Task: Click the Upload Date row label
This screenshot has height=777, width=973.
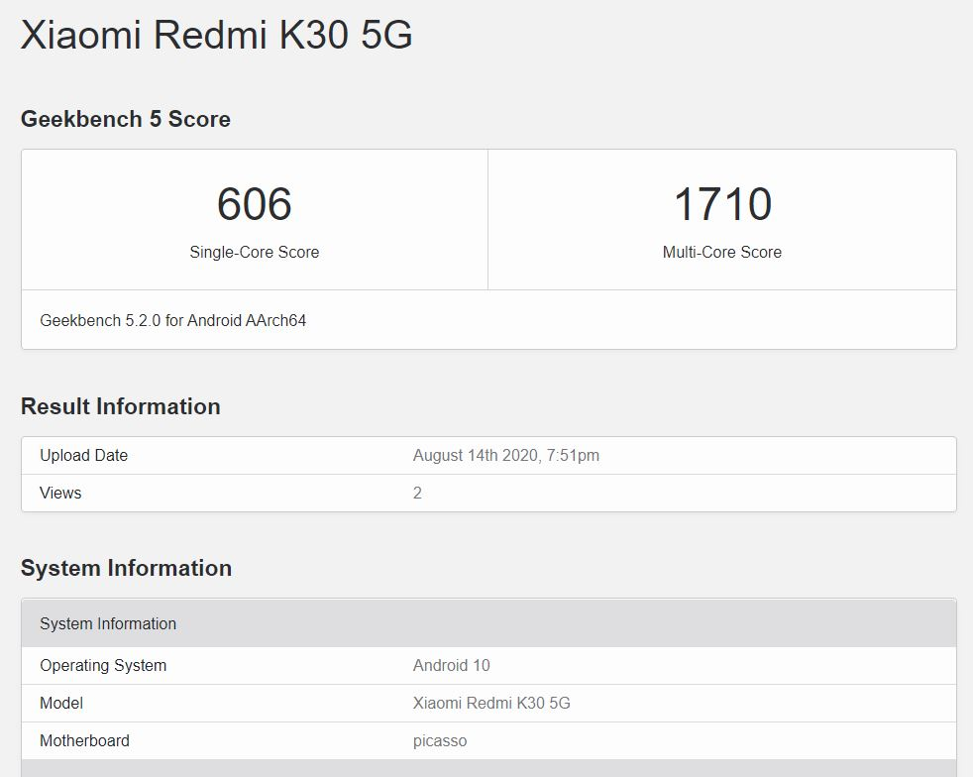Action: (x=83, y=455)
